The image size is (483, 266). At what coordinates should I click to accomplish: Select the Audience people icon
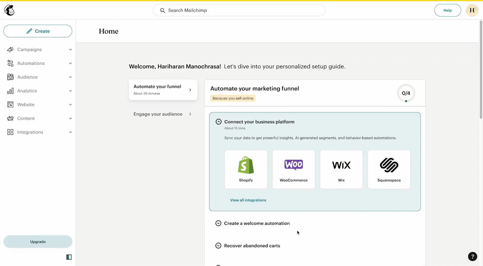pos(10,77)
